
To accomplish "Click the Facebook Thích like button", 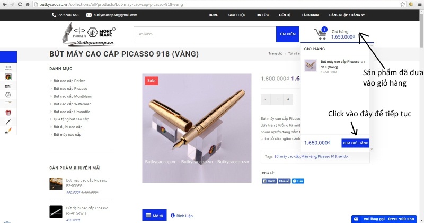I will [269, 181].
